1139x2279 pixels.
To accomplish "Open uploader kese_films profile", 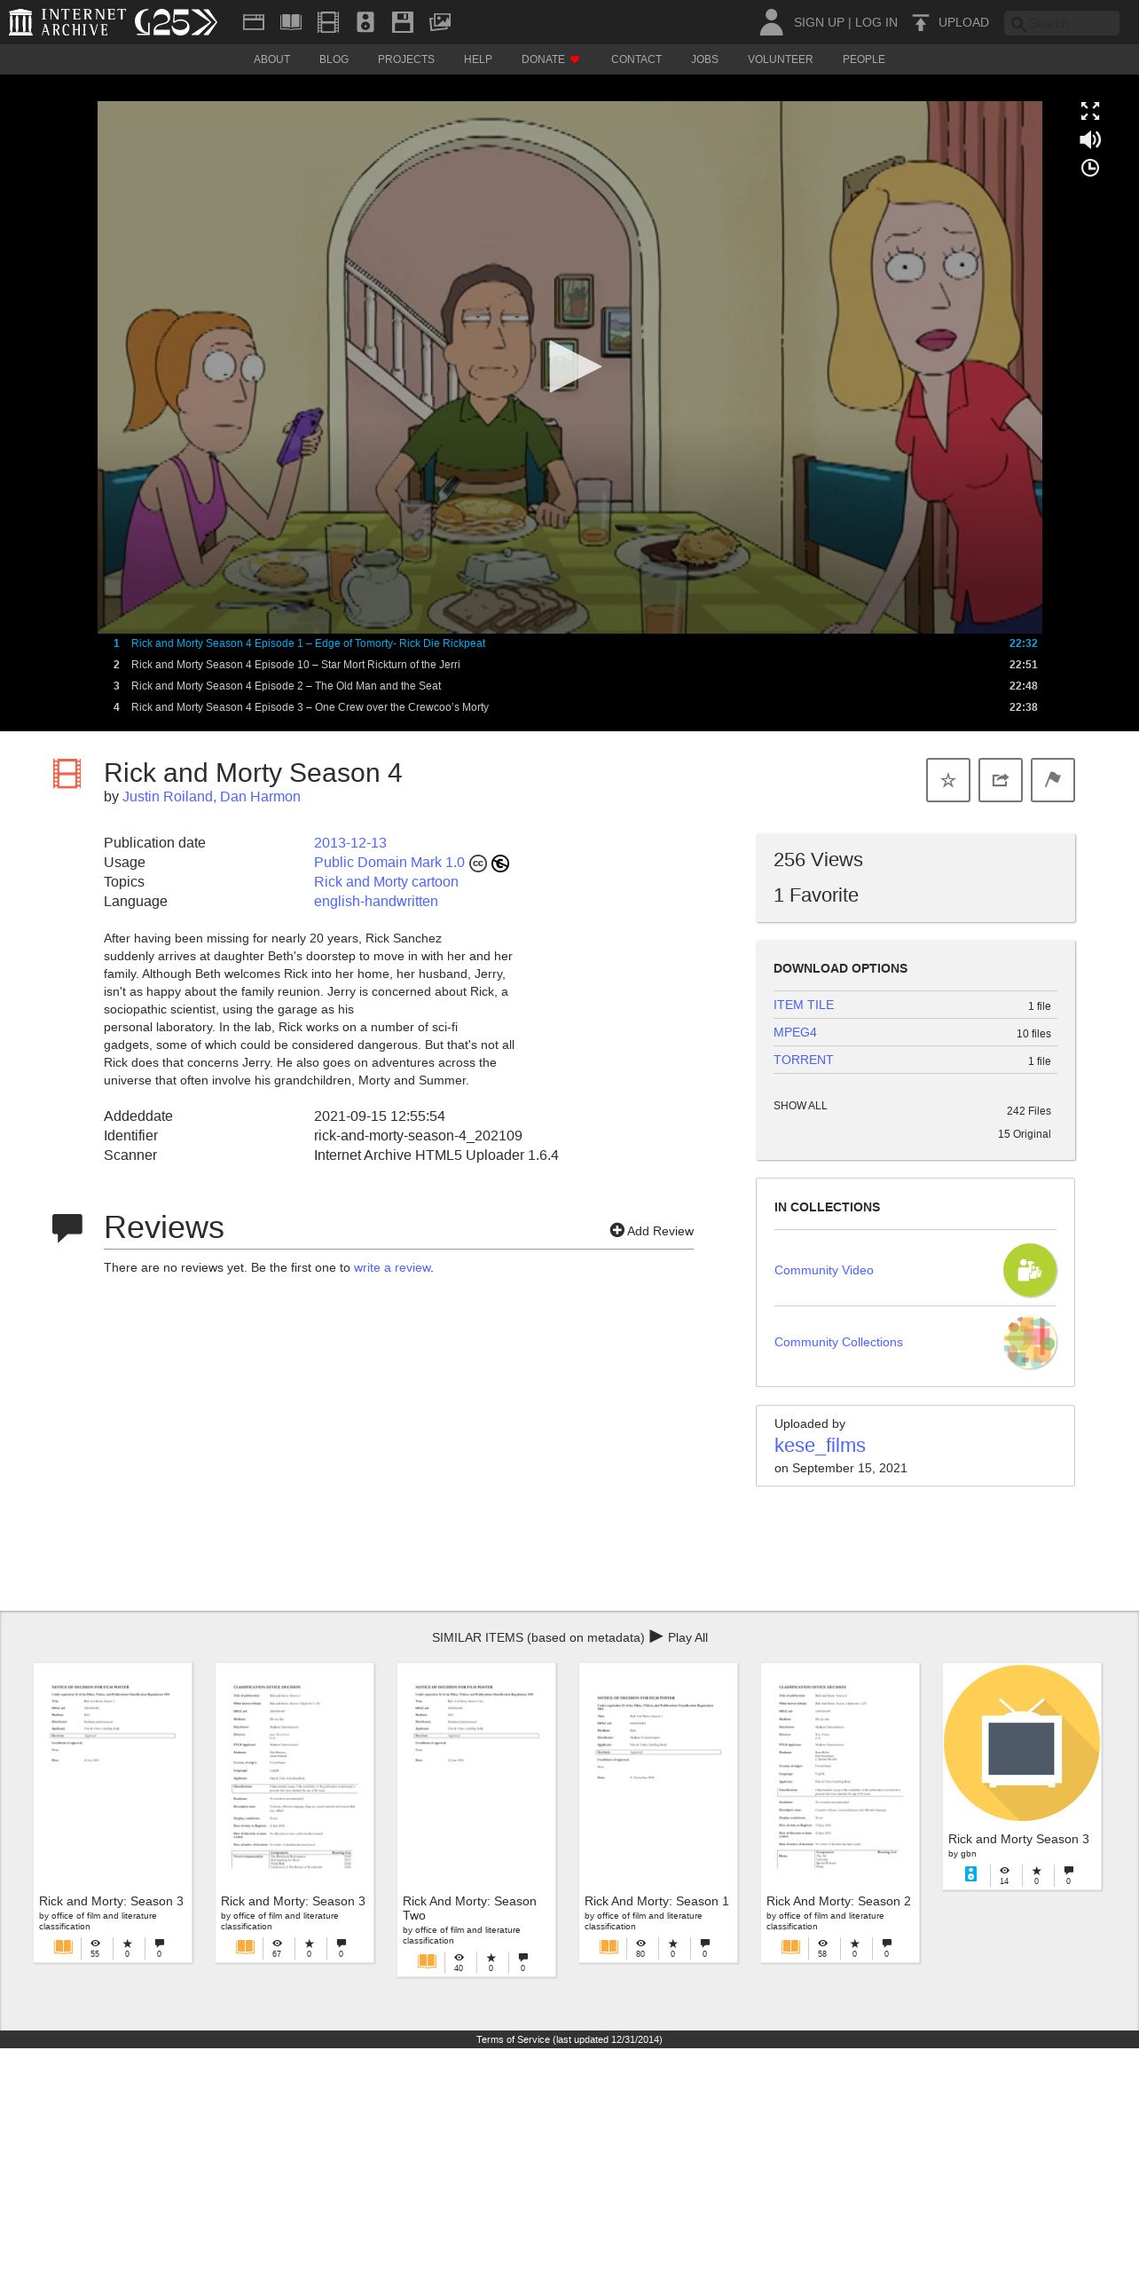I will [820, 1446].
